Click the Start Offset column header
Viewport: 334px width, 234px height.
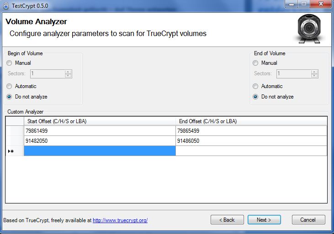[x=100, y=121]
